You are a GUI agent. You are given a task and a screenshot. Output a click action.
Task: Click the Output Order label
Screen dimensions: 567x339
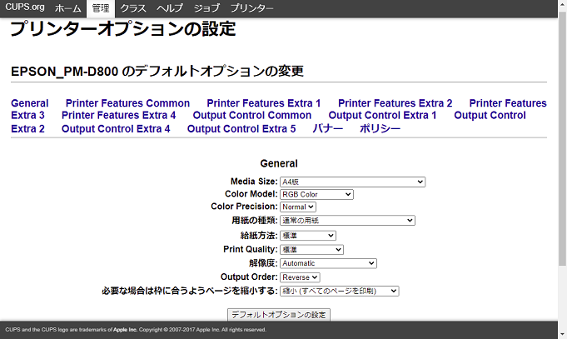point(249,277)
